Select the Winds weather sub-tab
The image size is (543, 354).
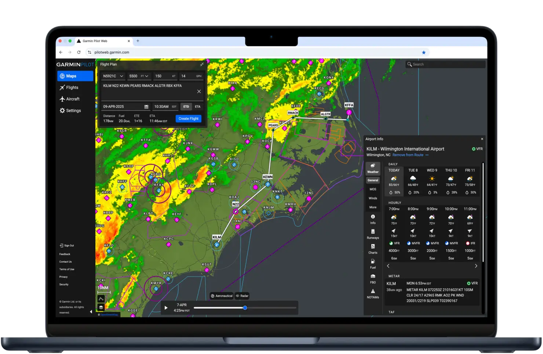pos(373,198)
